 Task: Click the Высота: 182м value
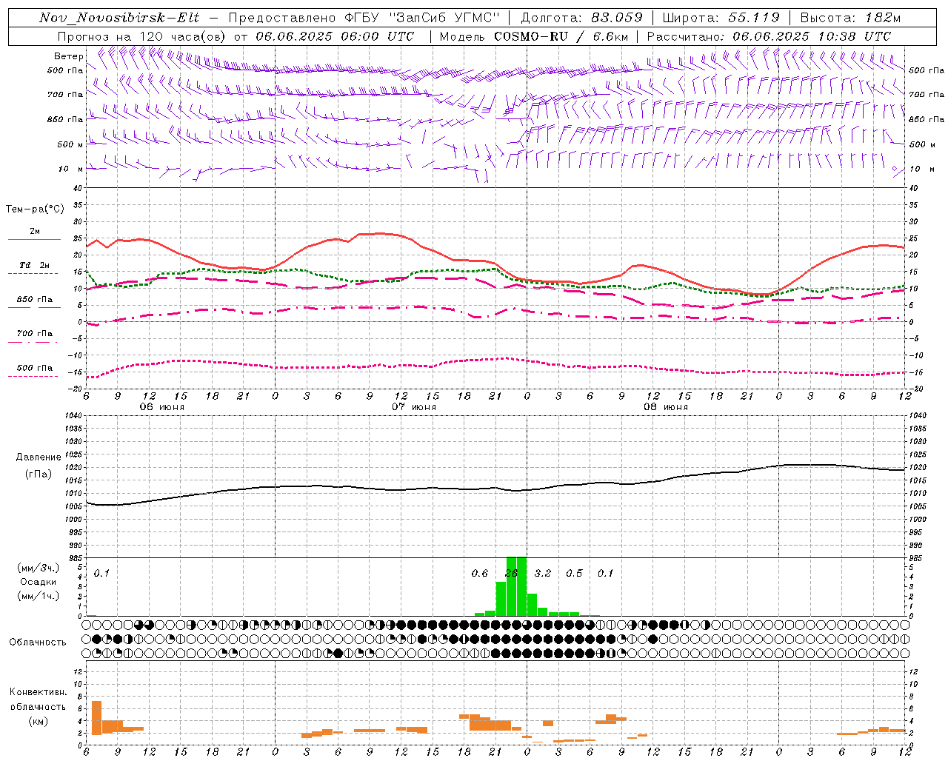(x=850, y=18)
